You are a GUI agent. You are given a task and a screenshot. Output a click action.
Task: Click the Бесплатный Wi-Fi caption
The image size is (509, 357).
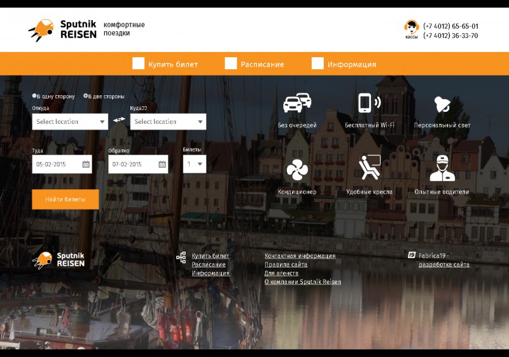pos(370,125)
